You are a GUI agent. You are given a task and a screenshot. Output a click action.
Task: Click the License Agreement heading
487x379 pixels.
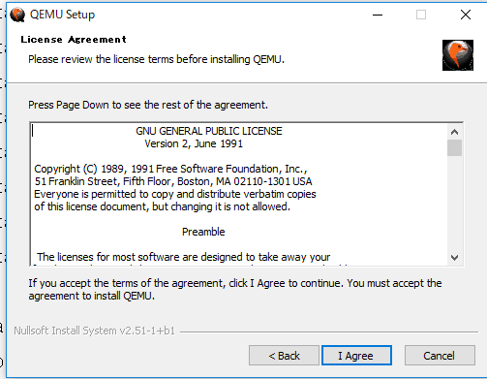point(74,40)
